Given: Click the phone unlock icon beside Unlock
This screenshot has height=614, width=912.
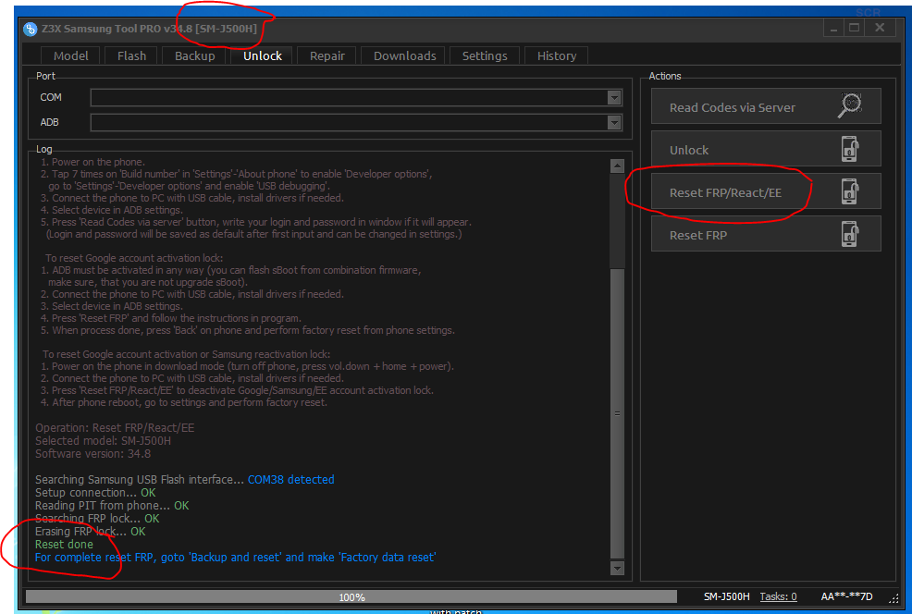Looking at the screenshot, I should [850, 149].
